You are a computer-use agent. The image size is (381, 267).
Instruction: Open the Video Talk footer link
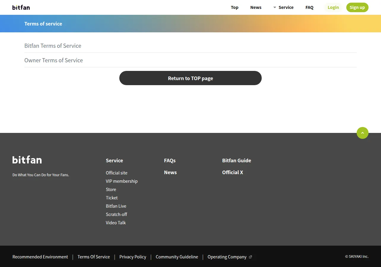pos(116,223)
